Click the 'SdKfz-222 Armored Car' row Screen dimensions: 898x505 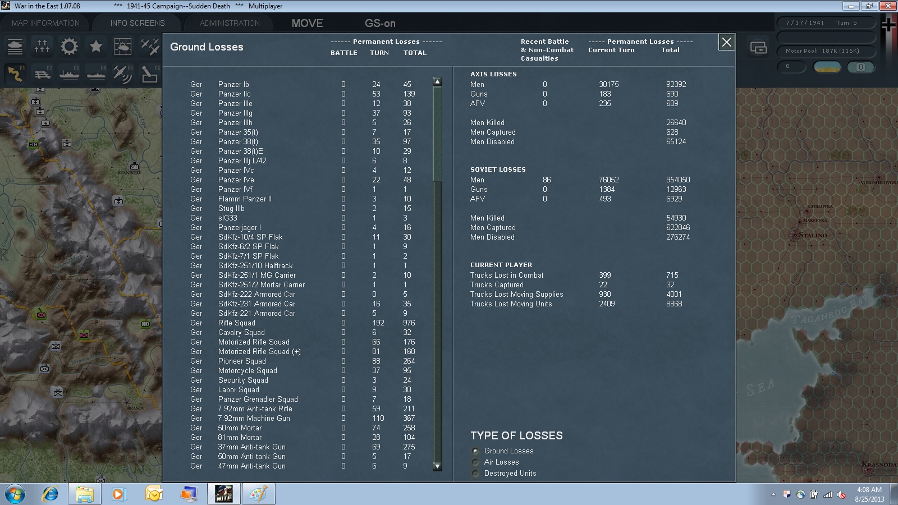pyautogui.click(x=303, y=294)
